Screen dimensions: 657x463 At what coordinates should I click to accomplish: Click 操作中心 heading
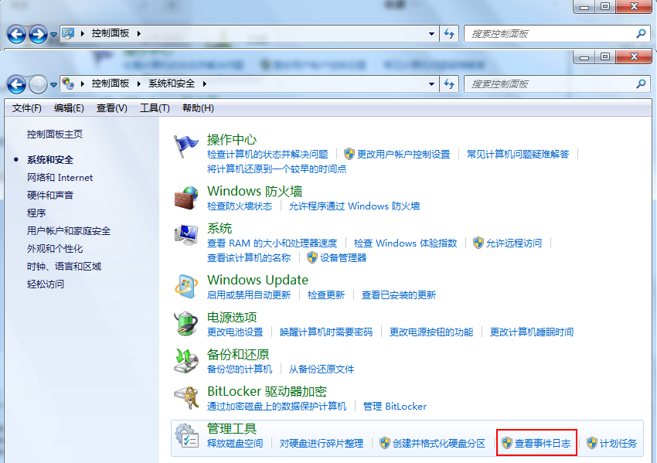[x=232, y=140]
